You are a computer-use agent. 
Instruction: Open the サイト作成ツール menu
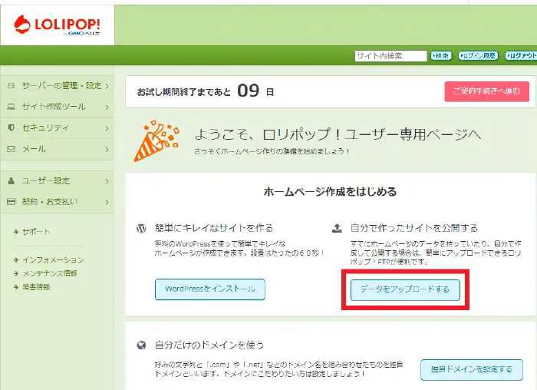pyautogui.click(x=58, y=107)
